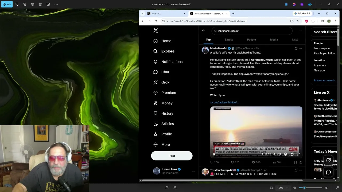The image size is (342, 192).
Task: Switch to the Media search tab
Action: tap(274, 39)
